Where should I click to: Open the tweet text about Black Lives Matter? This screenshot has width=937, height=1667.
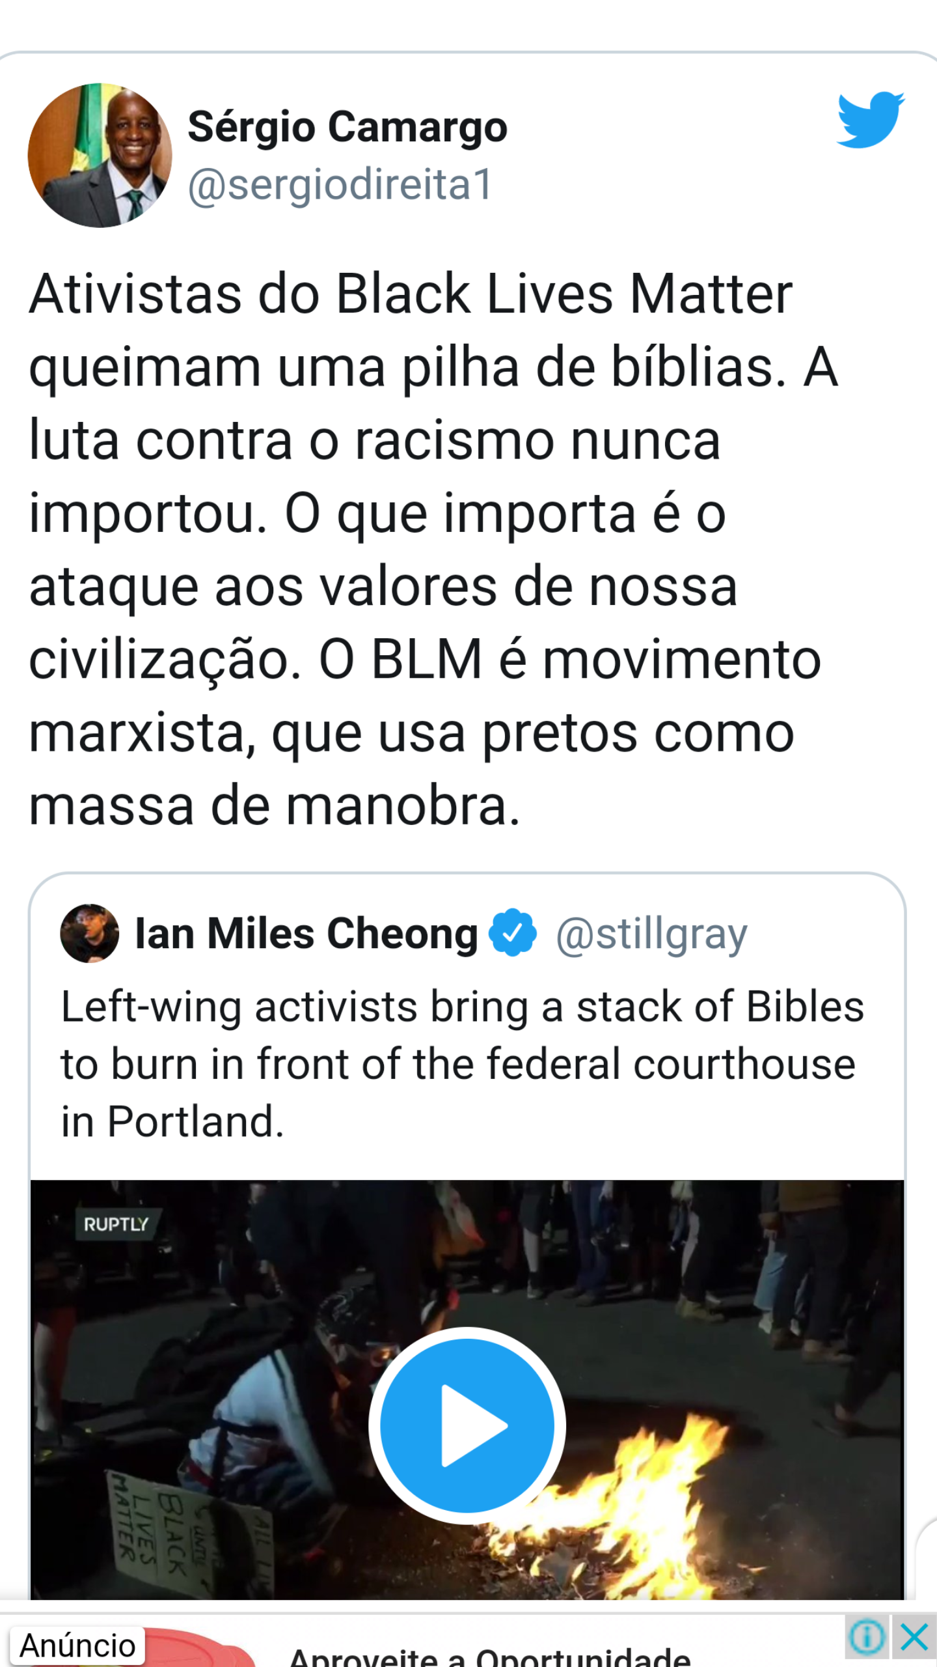pos(433,549)
